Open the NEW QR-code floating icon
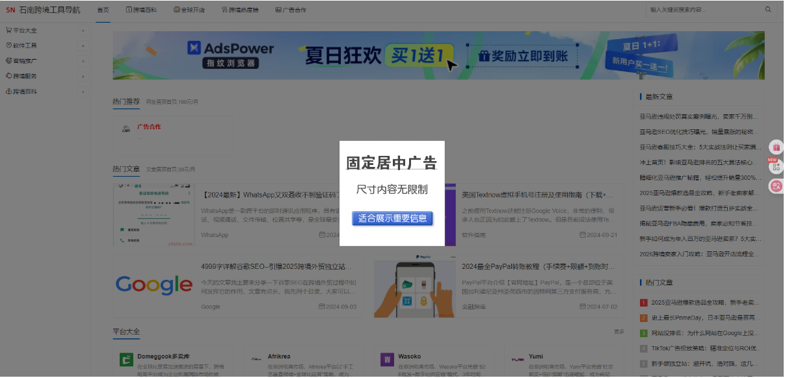785x378 pixels. [x=775, y=168]
